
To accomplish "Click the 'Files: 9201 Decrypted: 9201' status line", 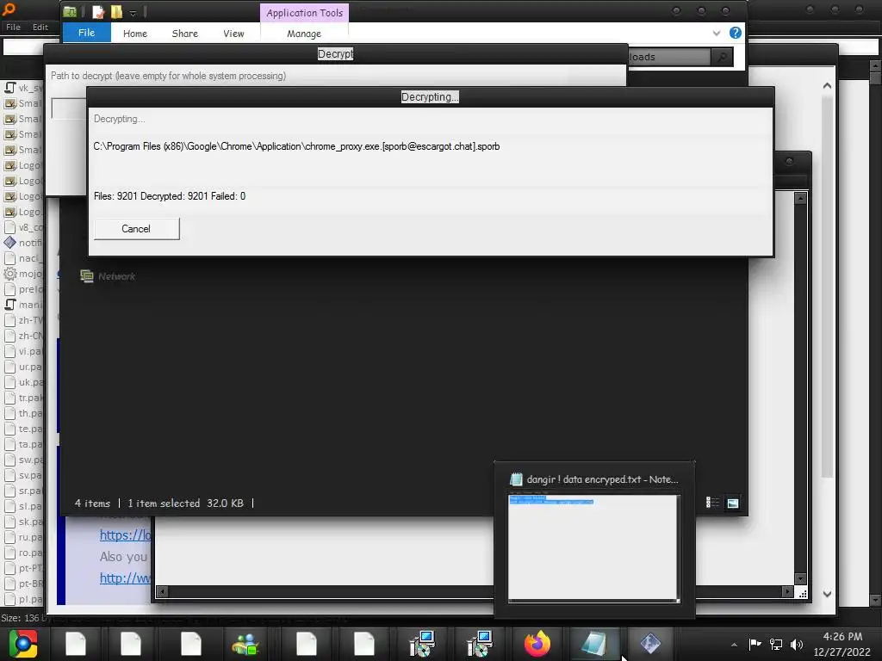I will point(170,196).
